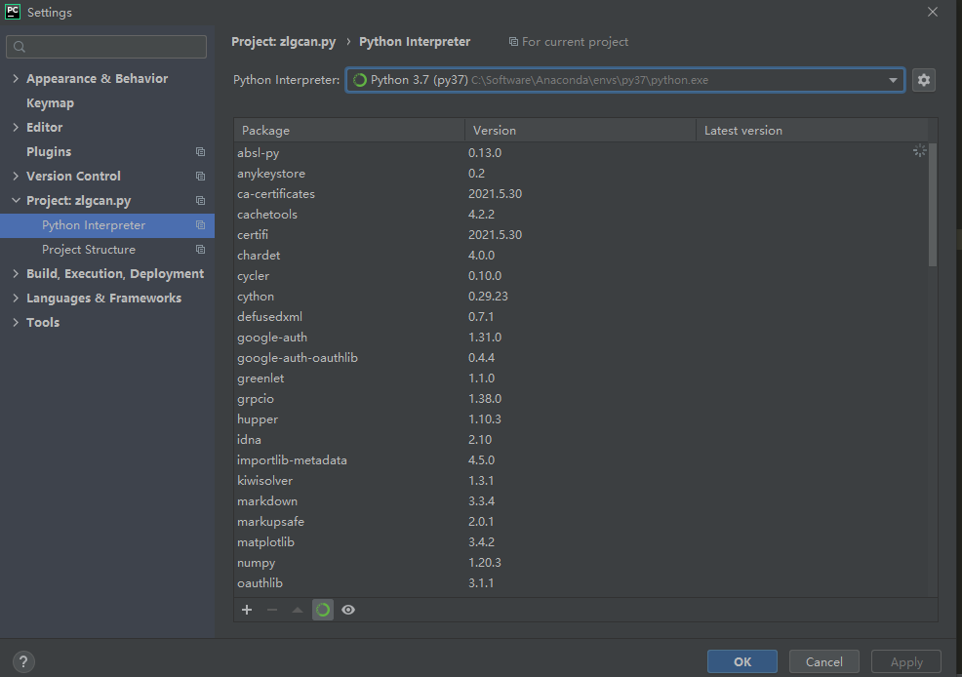Select the ca-certificates package row

pos(581,194)
